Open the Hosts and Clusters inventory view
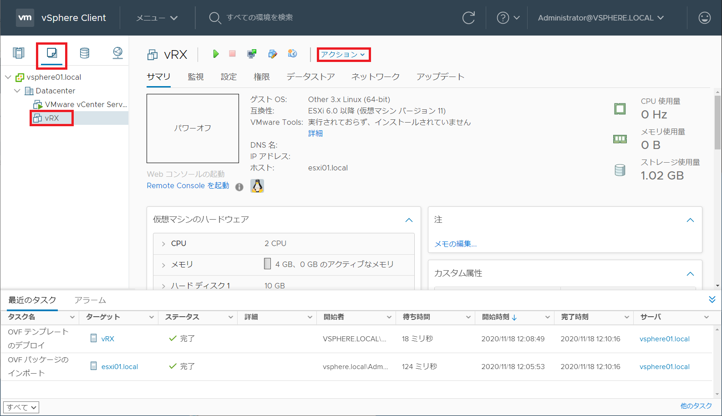Viewport: 722px width, 416px height. pyautogui.click(x=19, y=53)
